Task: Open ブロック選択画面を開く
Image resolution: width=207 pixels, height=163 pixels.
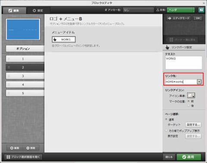Action: [23, 157]
